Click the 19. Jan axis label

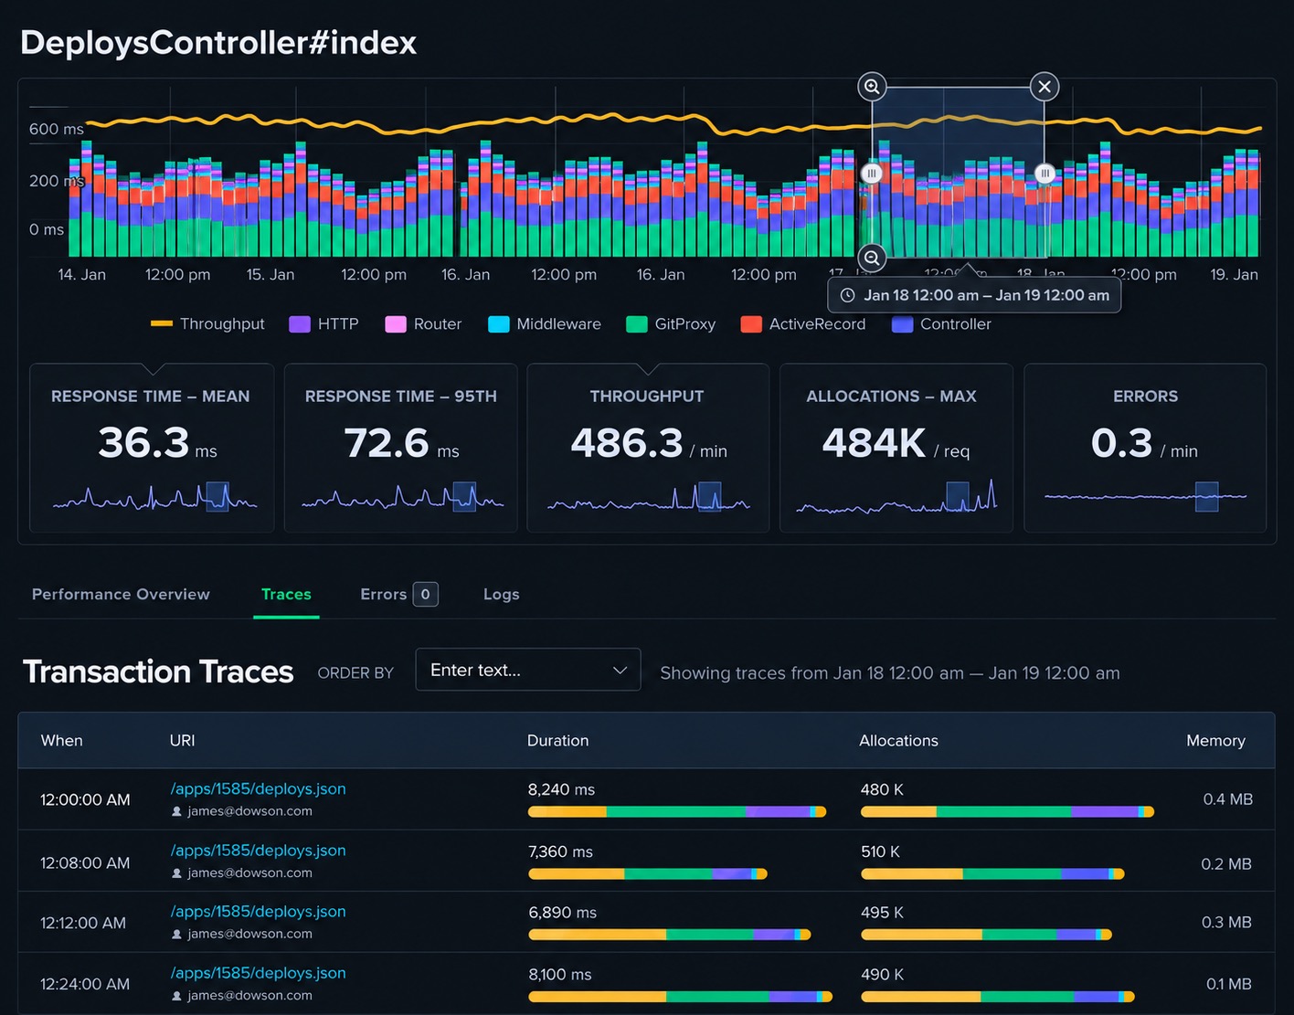(x=1234, y=274)
